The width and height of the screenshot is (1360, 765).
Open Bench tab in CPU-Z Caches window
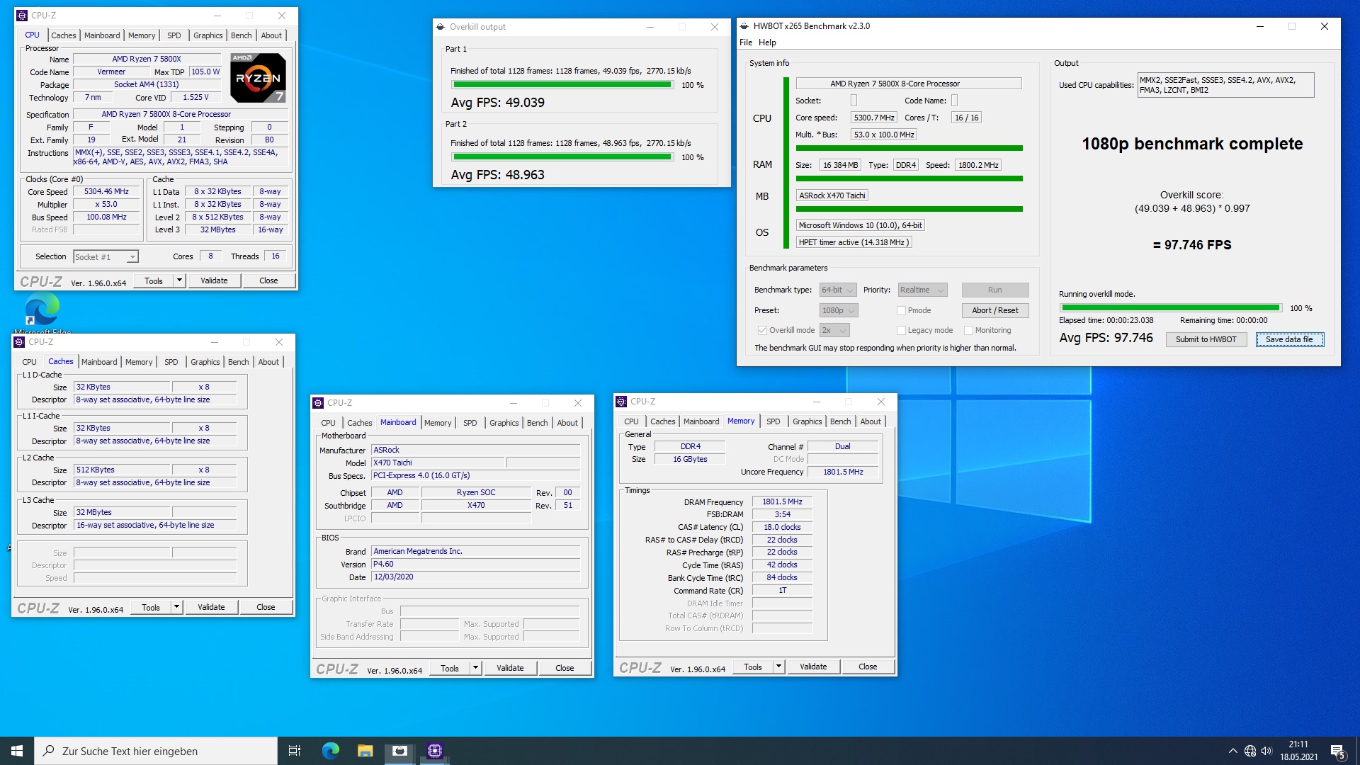(238, 362)
